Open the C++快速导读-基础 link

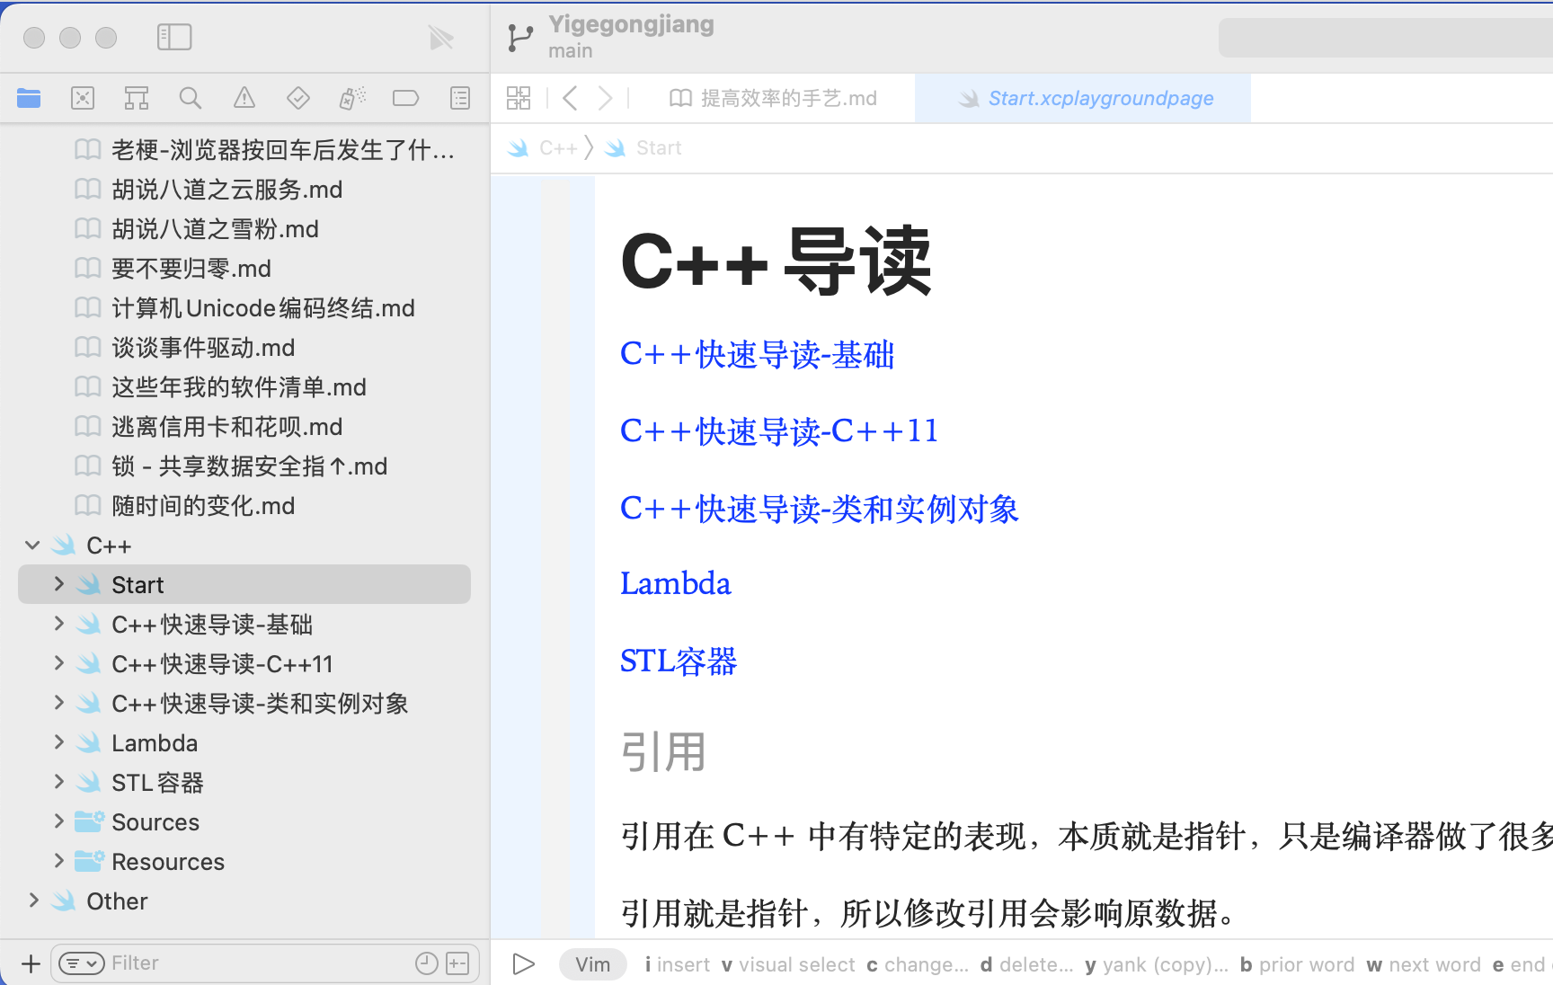[757, 354]
